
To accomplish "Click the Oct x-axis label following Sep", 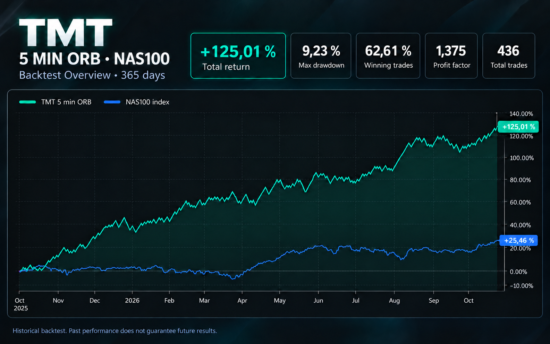I will (x=468, y=301).
